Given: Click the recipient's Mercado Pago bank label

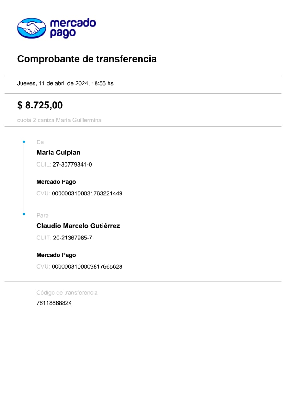Looking at the screenshot, I should point(56,255).
